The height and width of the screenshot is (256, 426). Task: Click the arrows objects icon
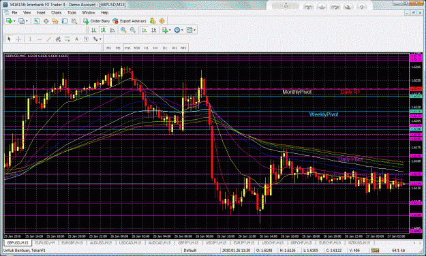[x=95, y=39]
